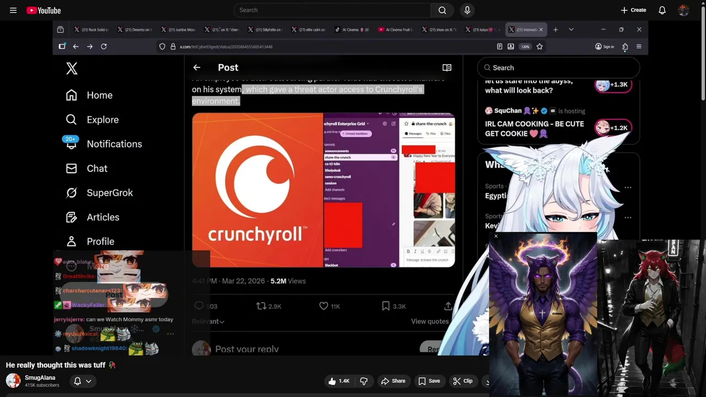Open Articles in X sidebar
Screen dimensions: 706x397
[92, 217]
